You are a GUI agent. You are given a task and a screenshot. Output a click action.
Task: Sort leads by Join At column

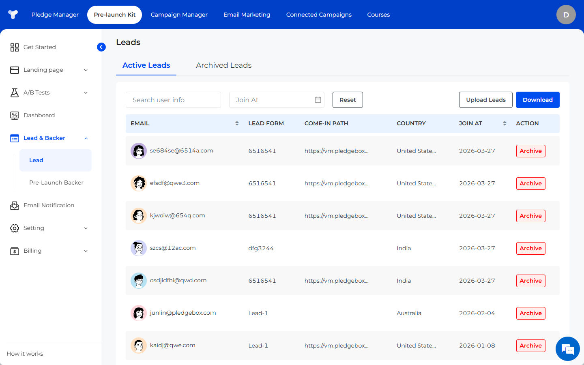(x=505, y=123)
